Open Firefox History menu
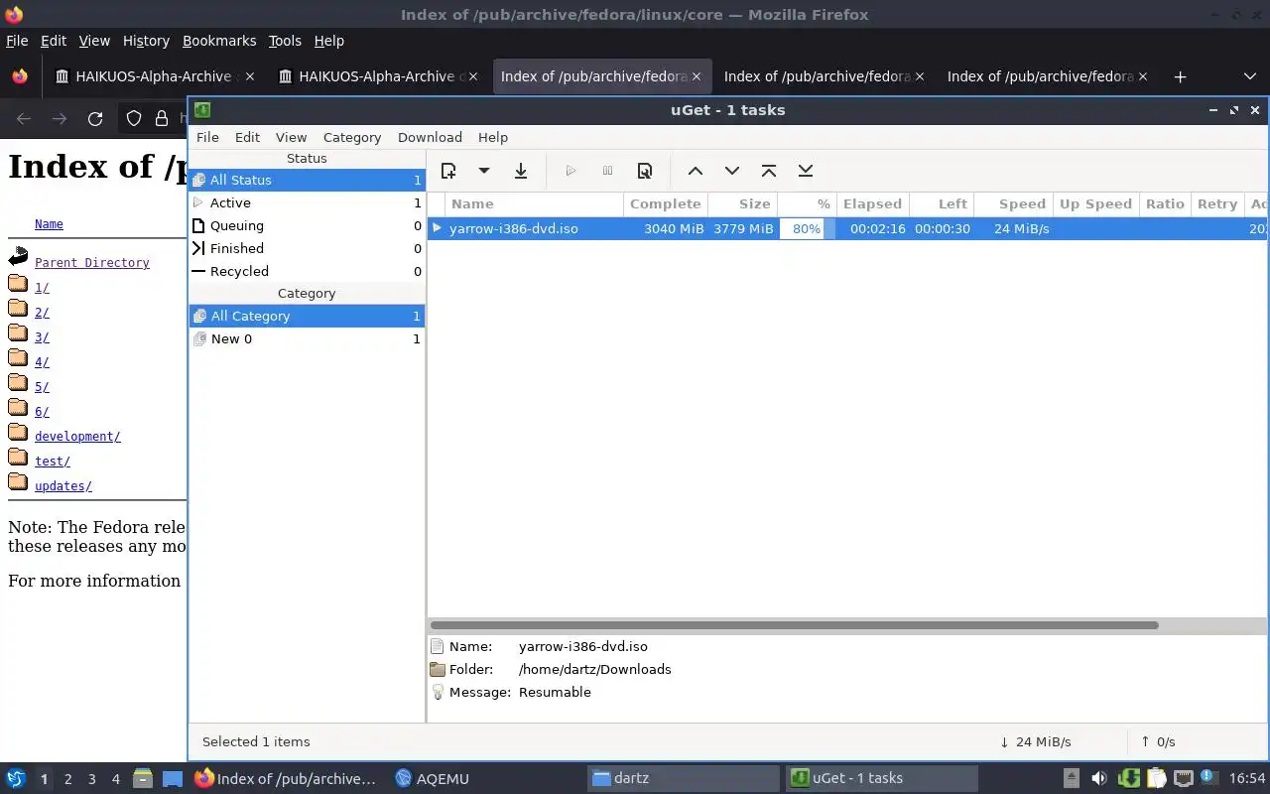 [146, 41]
